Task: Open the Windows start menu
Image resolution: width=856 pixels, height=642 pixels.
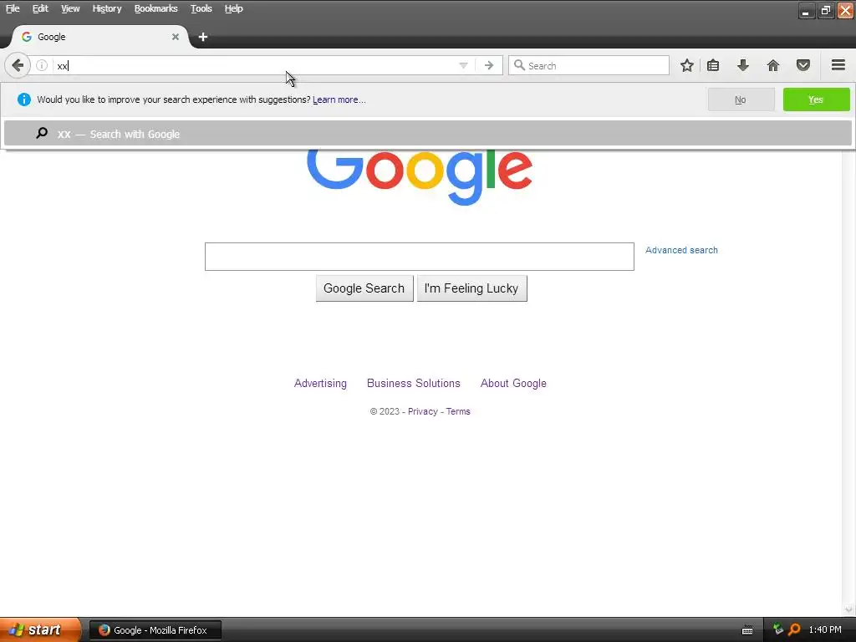Action: 40,630
